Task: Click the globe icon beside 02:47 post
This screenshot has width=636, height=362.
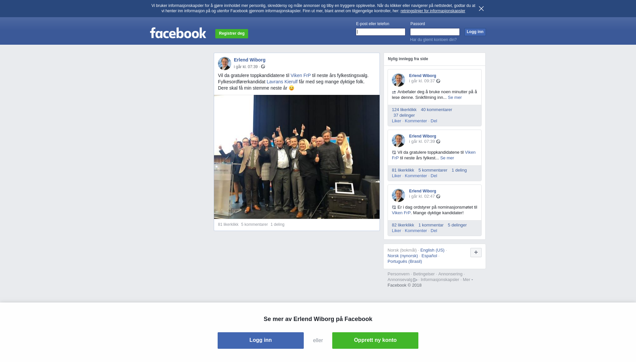Action: coord(438,196)
